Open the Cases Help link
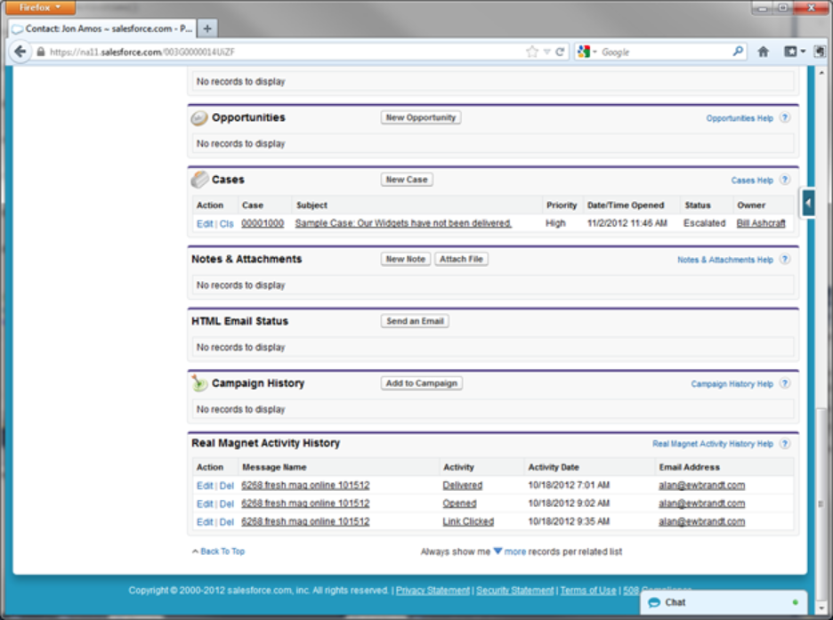 click(x=752, y=181)
